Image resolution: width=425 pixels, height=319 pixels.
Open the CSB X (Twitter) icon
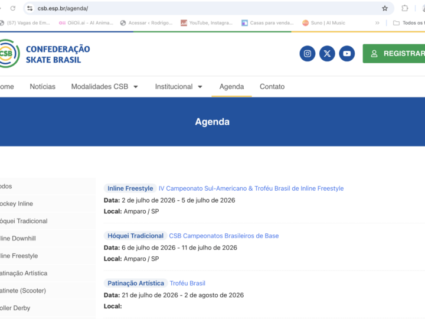pos(327,53)
